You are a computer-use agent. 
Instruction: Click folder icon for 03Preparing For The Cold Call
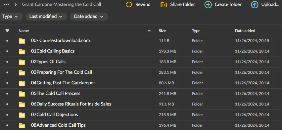[x=22, y=73]
